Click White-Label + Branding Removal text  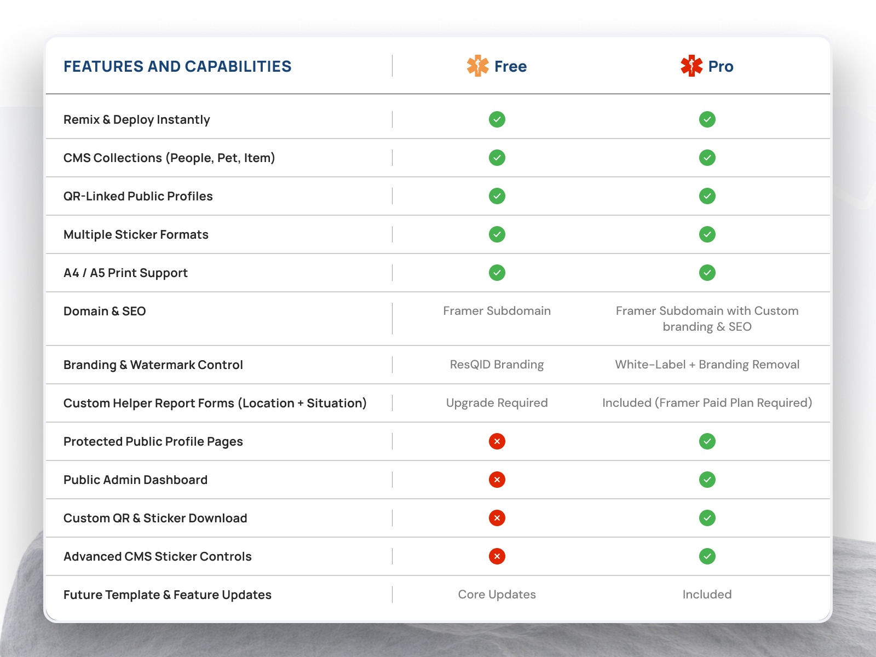click(x=707, y=365)
